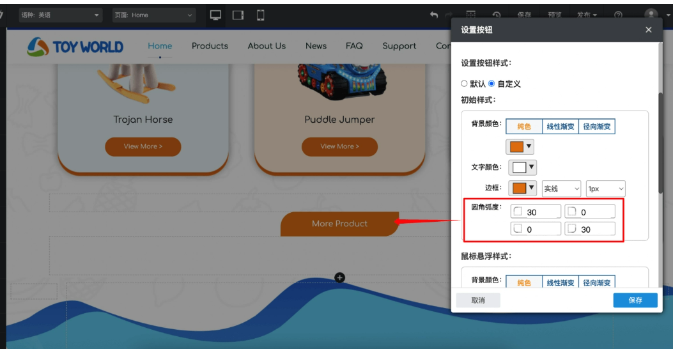
Task: Open the help question mark icon
Action: 618,15
